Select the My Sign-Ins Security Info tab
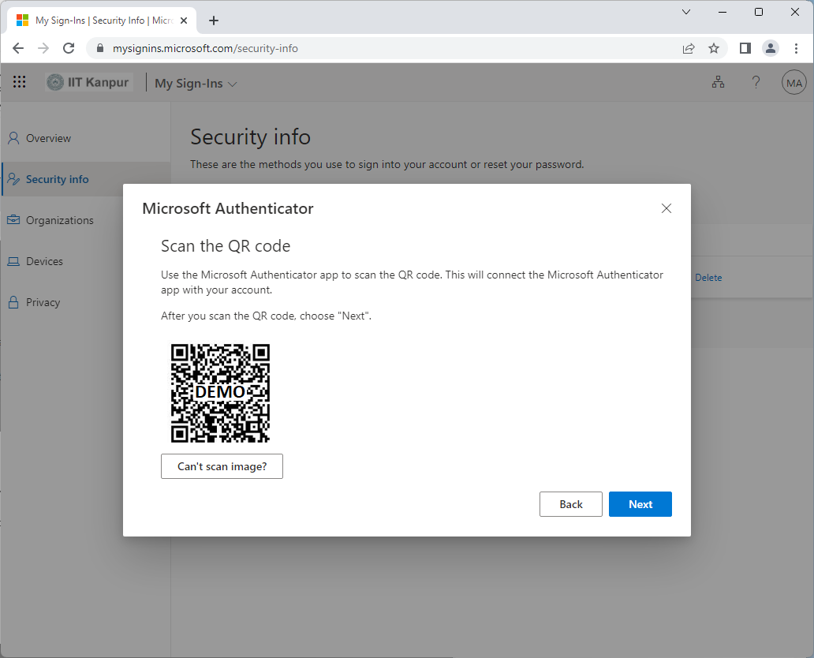This screenshot has width=814, height=658. tap(102, 21)
